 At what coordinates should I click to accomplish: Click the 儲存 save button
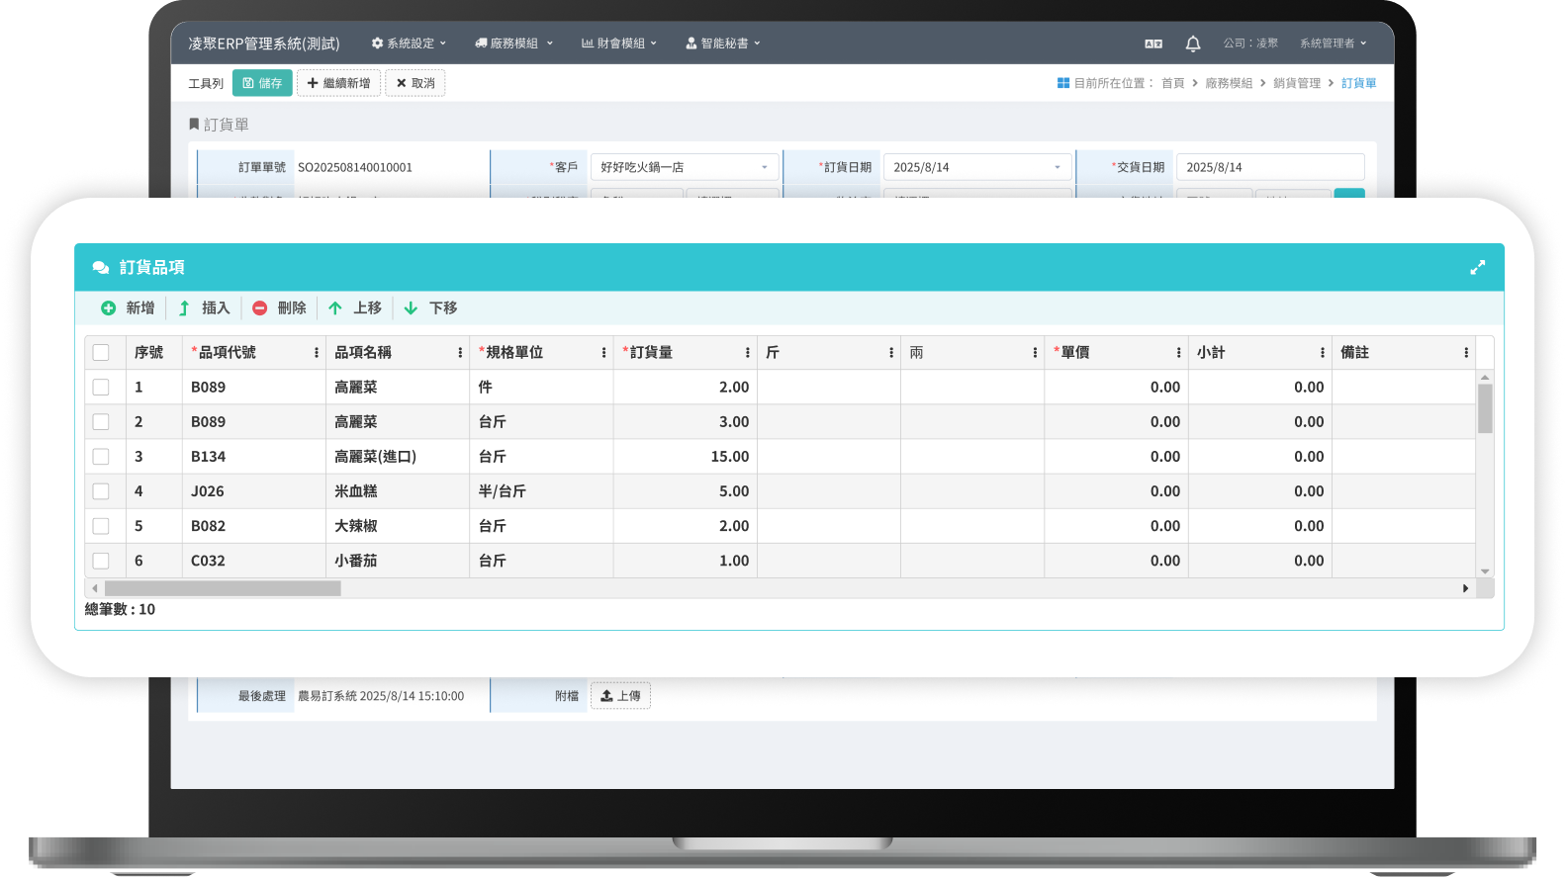(262, 83)
